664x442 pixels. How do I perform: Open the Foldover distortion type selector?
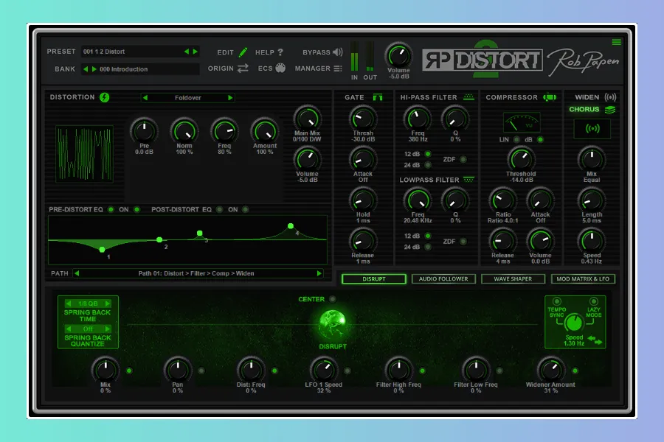(x=188, y=97)
